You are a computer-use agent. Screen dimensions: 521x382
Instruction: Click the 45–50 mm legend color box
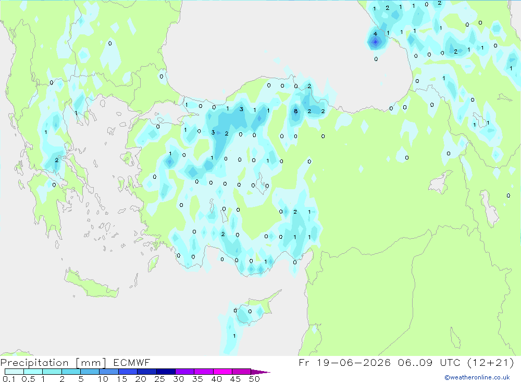pos(242,372)
